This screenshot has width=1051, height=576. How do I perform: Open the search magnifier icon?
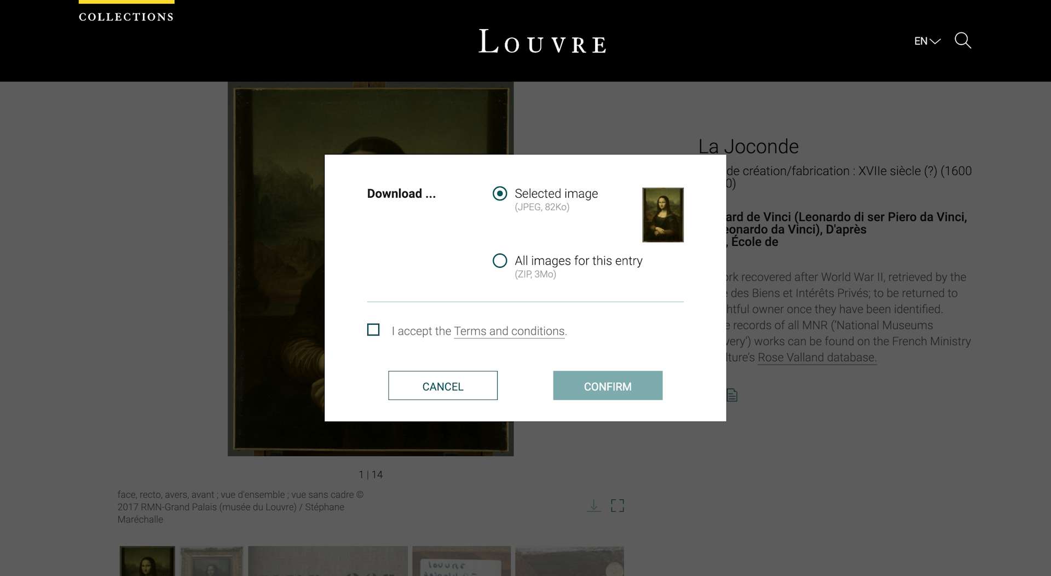coord(963,41)
